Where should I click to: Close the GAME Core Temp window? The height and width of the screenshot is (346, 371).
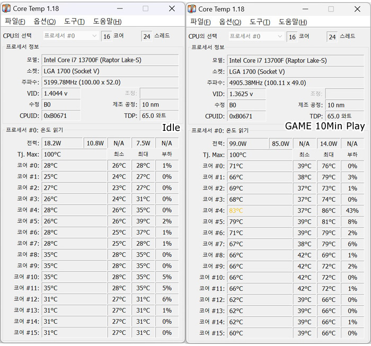pyautogui.click(x=358, y=9)
